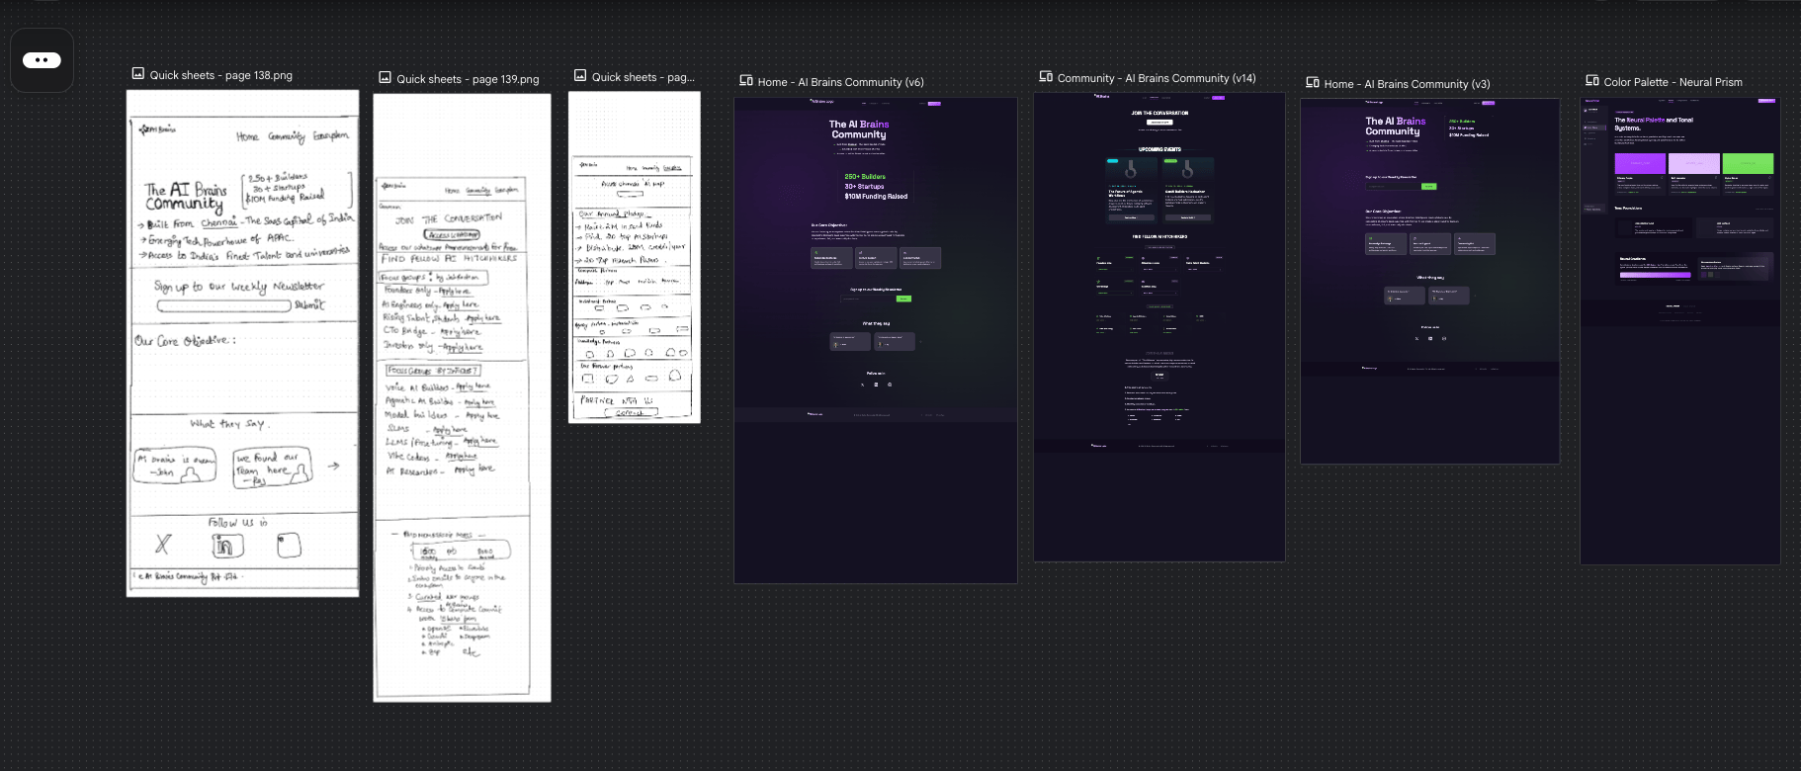This screenshot has height=771, width=1801.
Task: Click 'The Neural Palette and Tonal Systems' heading
Action: [1654, 124]
